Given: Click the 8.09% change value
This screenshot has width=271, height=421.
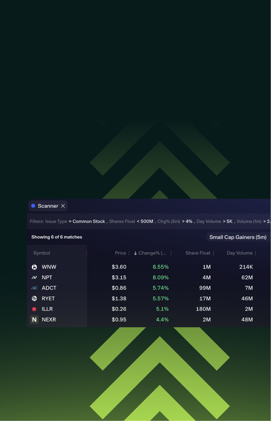Looking at the screenshot, I should (x=161, y=278).
